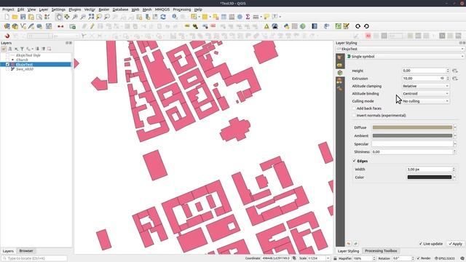Screen dimensions: 466x262
Task: Open Edges Color dropdown arrow
Action: [454, 177]
